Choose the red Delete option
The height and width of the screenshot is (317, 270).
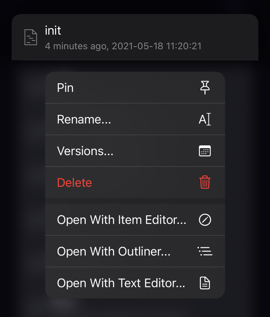pyautogui.click(x=135, y=183)
